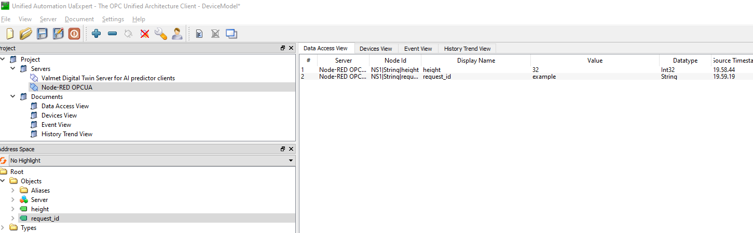Expand the height variable node
Image resolution: width=753 pixels, height=233 pixels.
click(x=13, y=209)
